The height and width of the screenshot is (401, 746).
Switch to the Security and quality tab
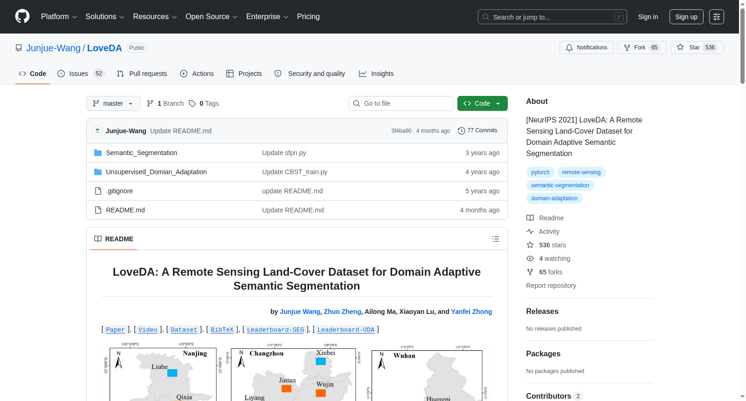click(x=310, y=74)
